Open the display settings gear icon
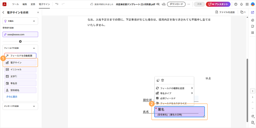 pos(253,116)
